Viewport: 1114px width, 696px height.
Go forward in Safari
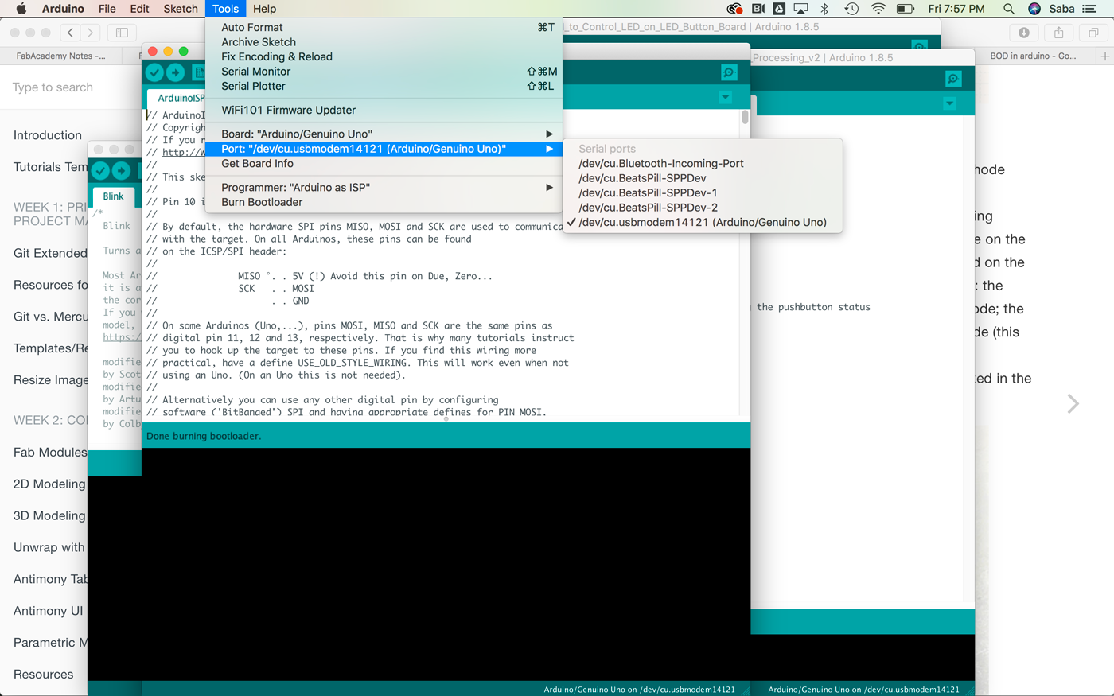coord(91,33)
